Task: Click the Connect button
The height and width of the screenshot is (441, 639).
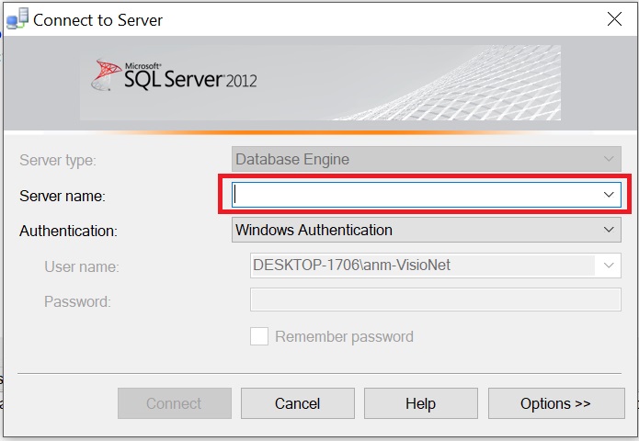Action: coord(175,403)
